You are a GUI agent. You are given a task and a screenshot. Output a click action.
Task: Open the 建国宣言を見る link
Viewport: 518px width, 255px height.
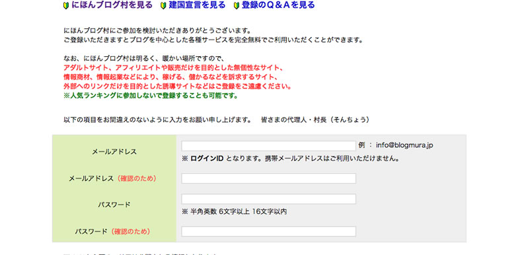click(x=197, y=5)
